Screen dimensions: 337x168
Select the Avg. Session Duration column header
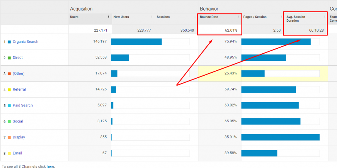tap(296, 19)
